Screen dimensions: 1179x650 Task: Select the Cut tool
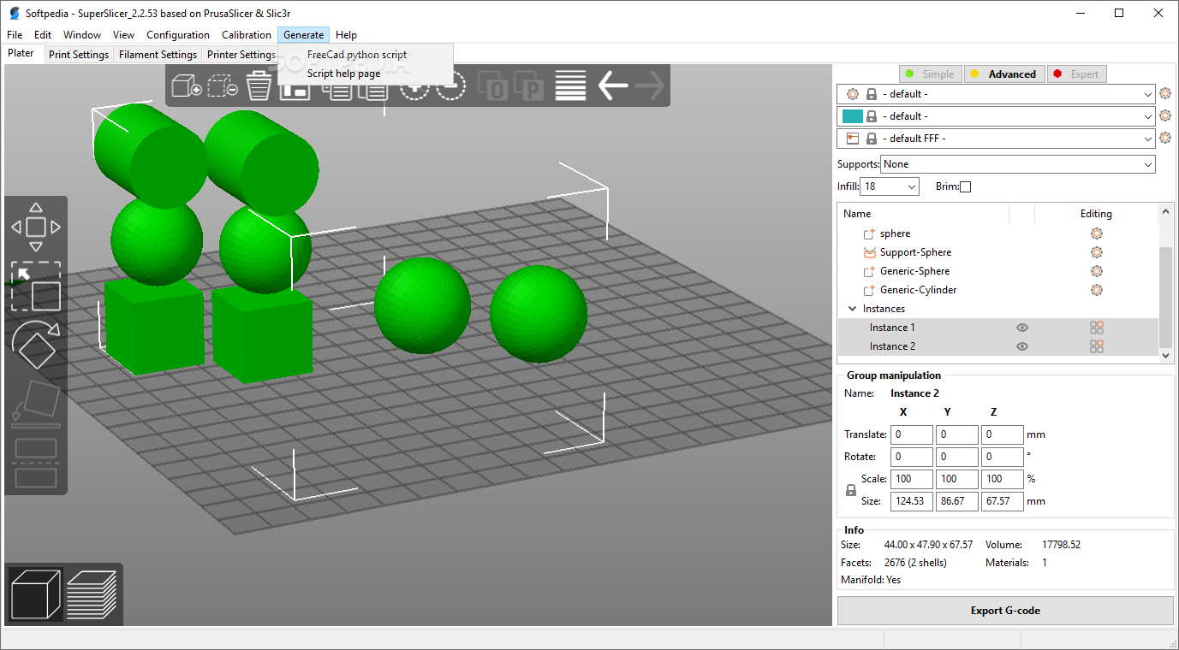[x=36, y=463]
